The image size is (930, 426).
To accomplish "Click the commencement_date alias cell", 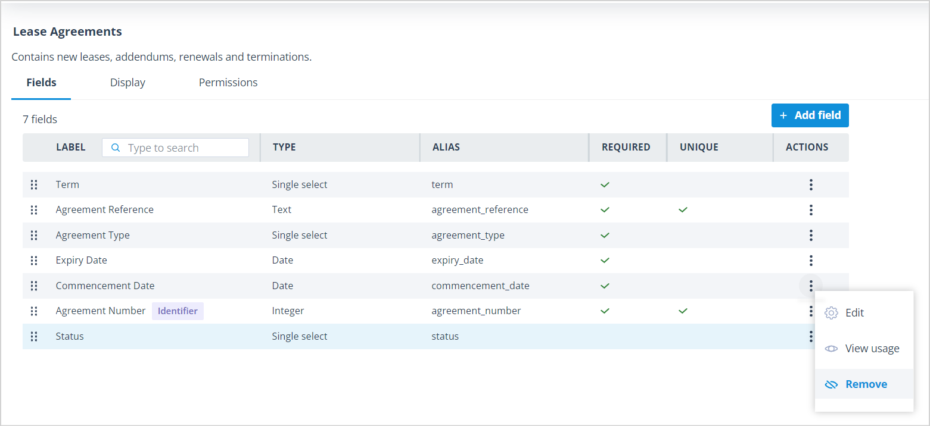I will (480, 286).
